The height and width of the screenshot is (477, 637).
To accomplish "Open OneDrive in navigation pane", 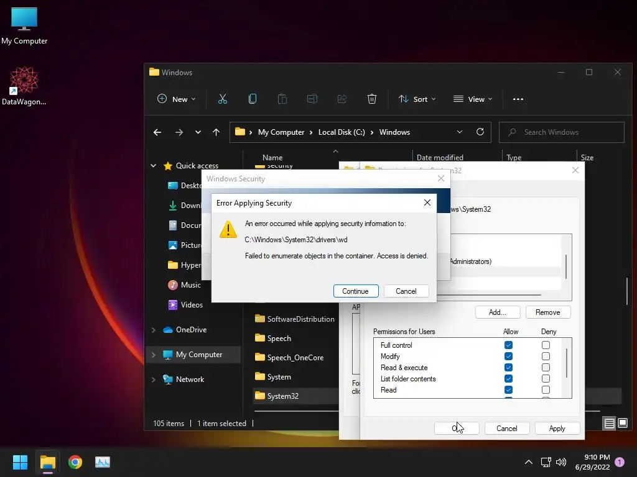I will click(x=192, y=330).
